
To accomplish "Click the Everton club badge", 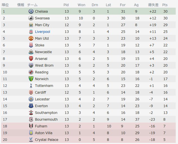I will (31, 106).
